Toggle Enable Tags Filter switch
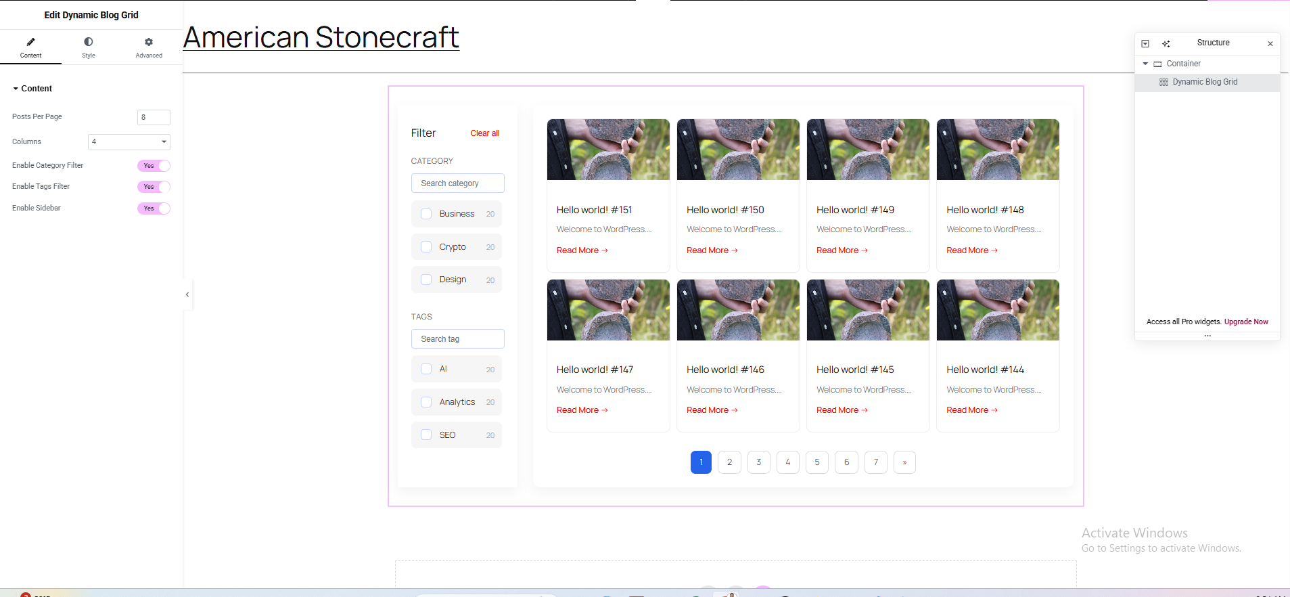Screen dimensions: 1290x597 pyautogui.click(x=154, y=187)
